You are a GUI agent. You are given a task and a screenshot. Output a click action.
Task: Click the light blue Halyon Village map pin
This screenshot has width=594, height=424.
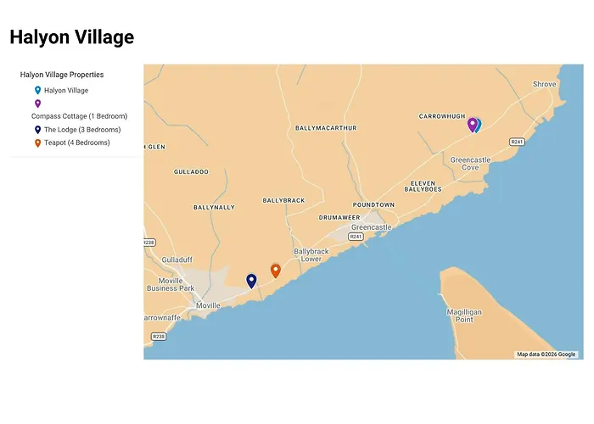click(479, 126)
